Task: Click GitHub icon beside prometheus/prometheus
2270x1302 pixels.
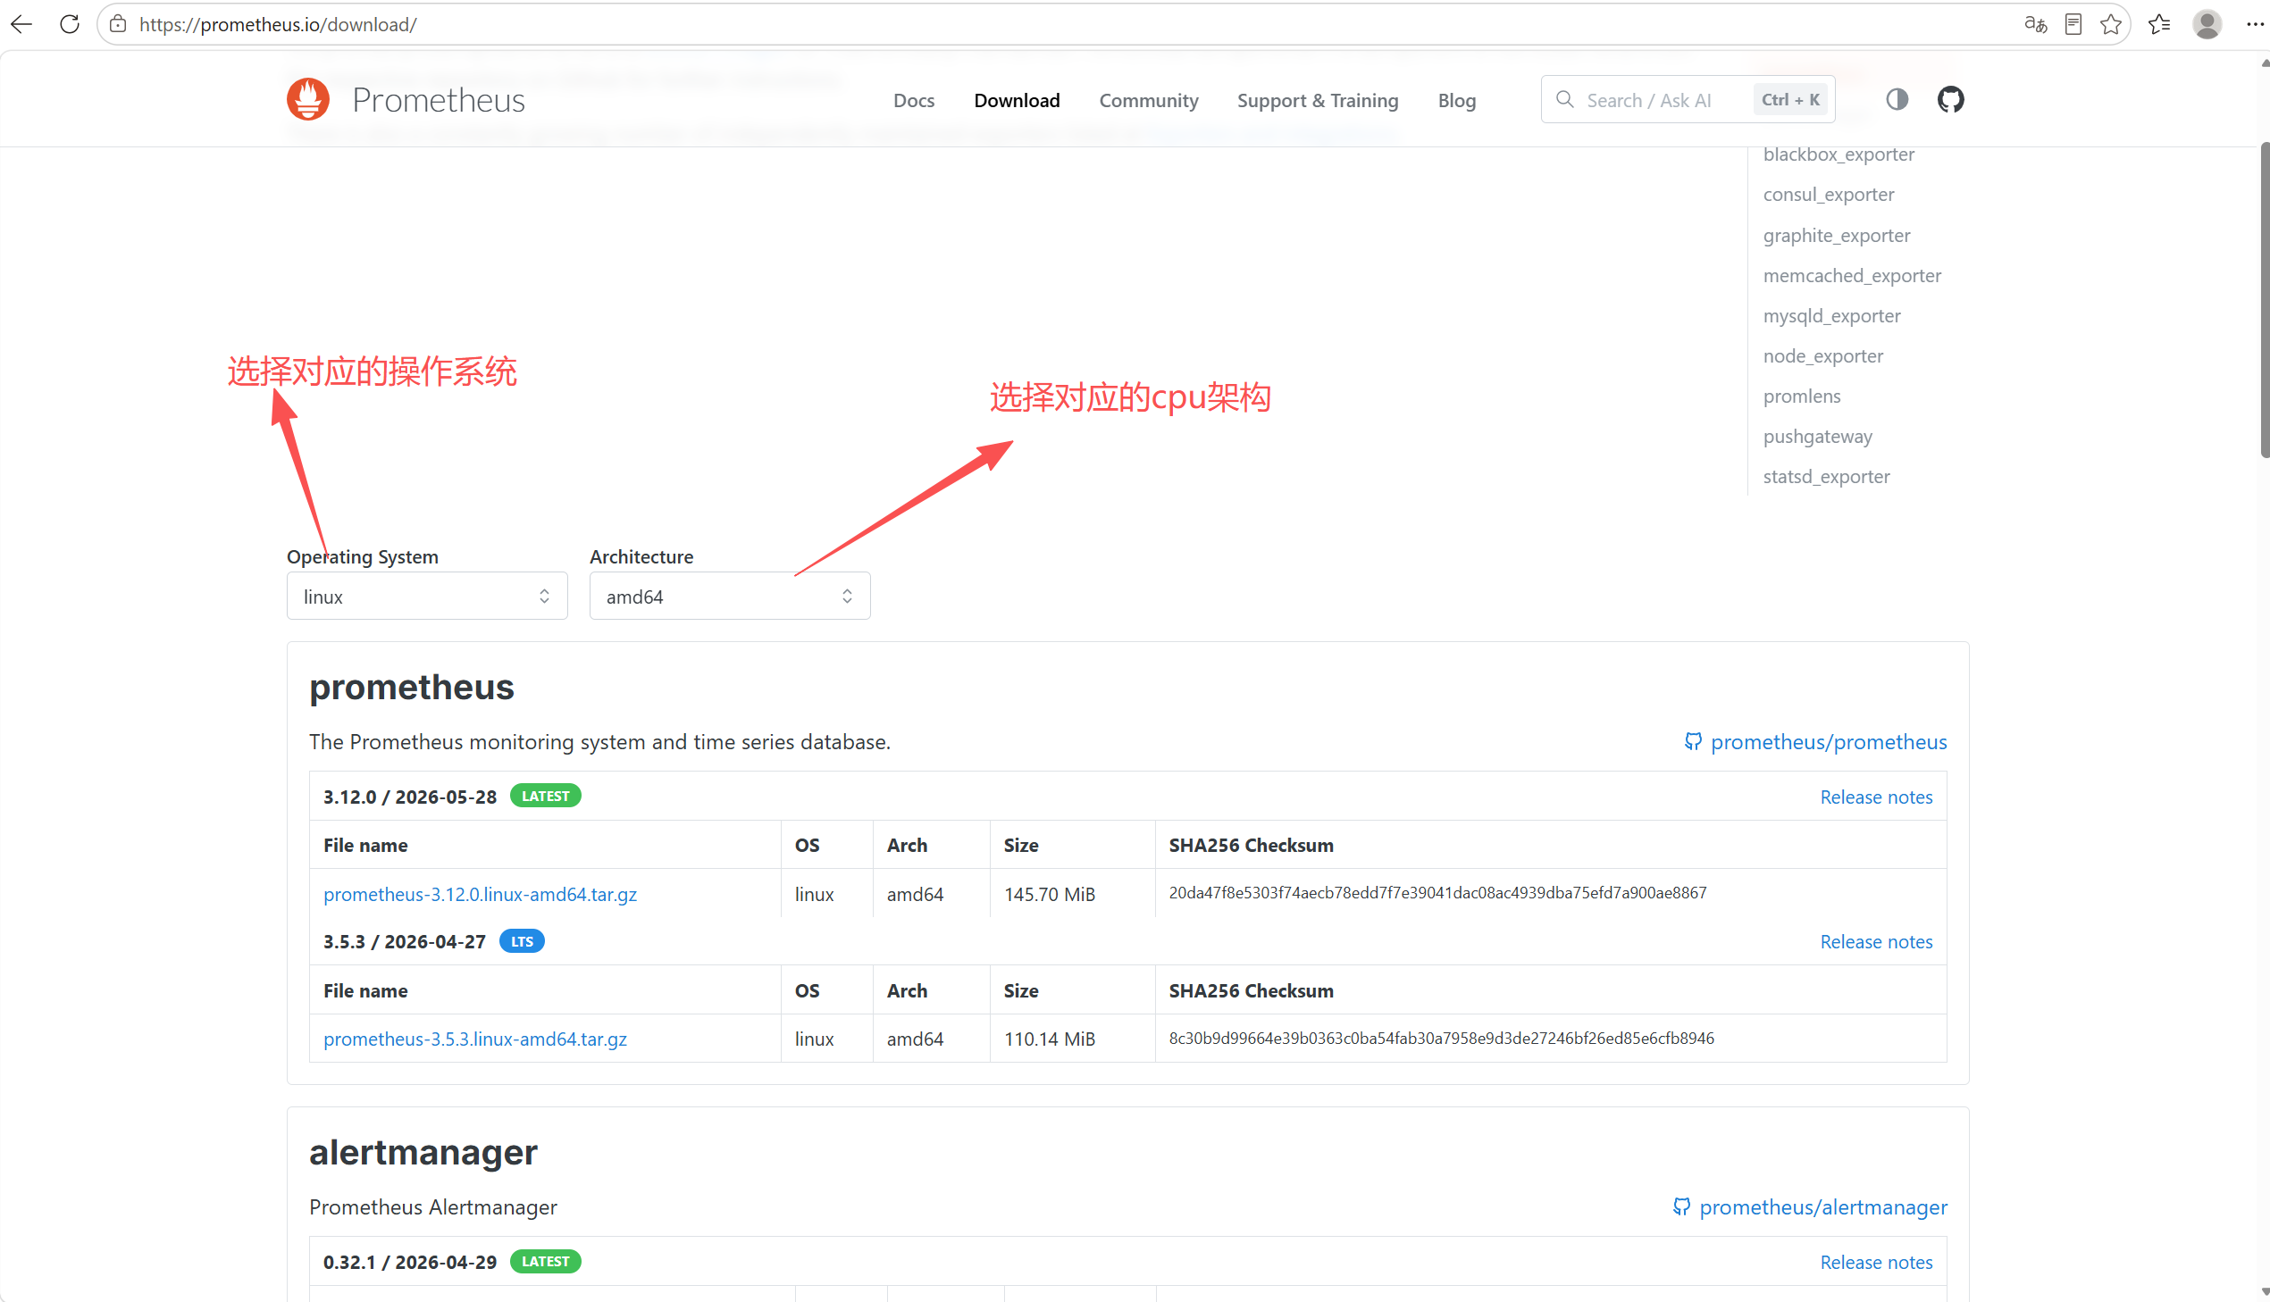Action: click(1693, 741)
